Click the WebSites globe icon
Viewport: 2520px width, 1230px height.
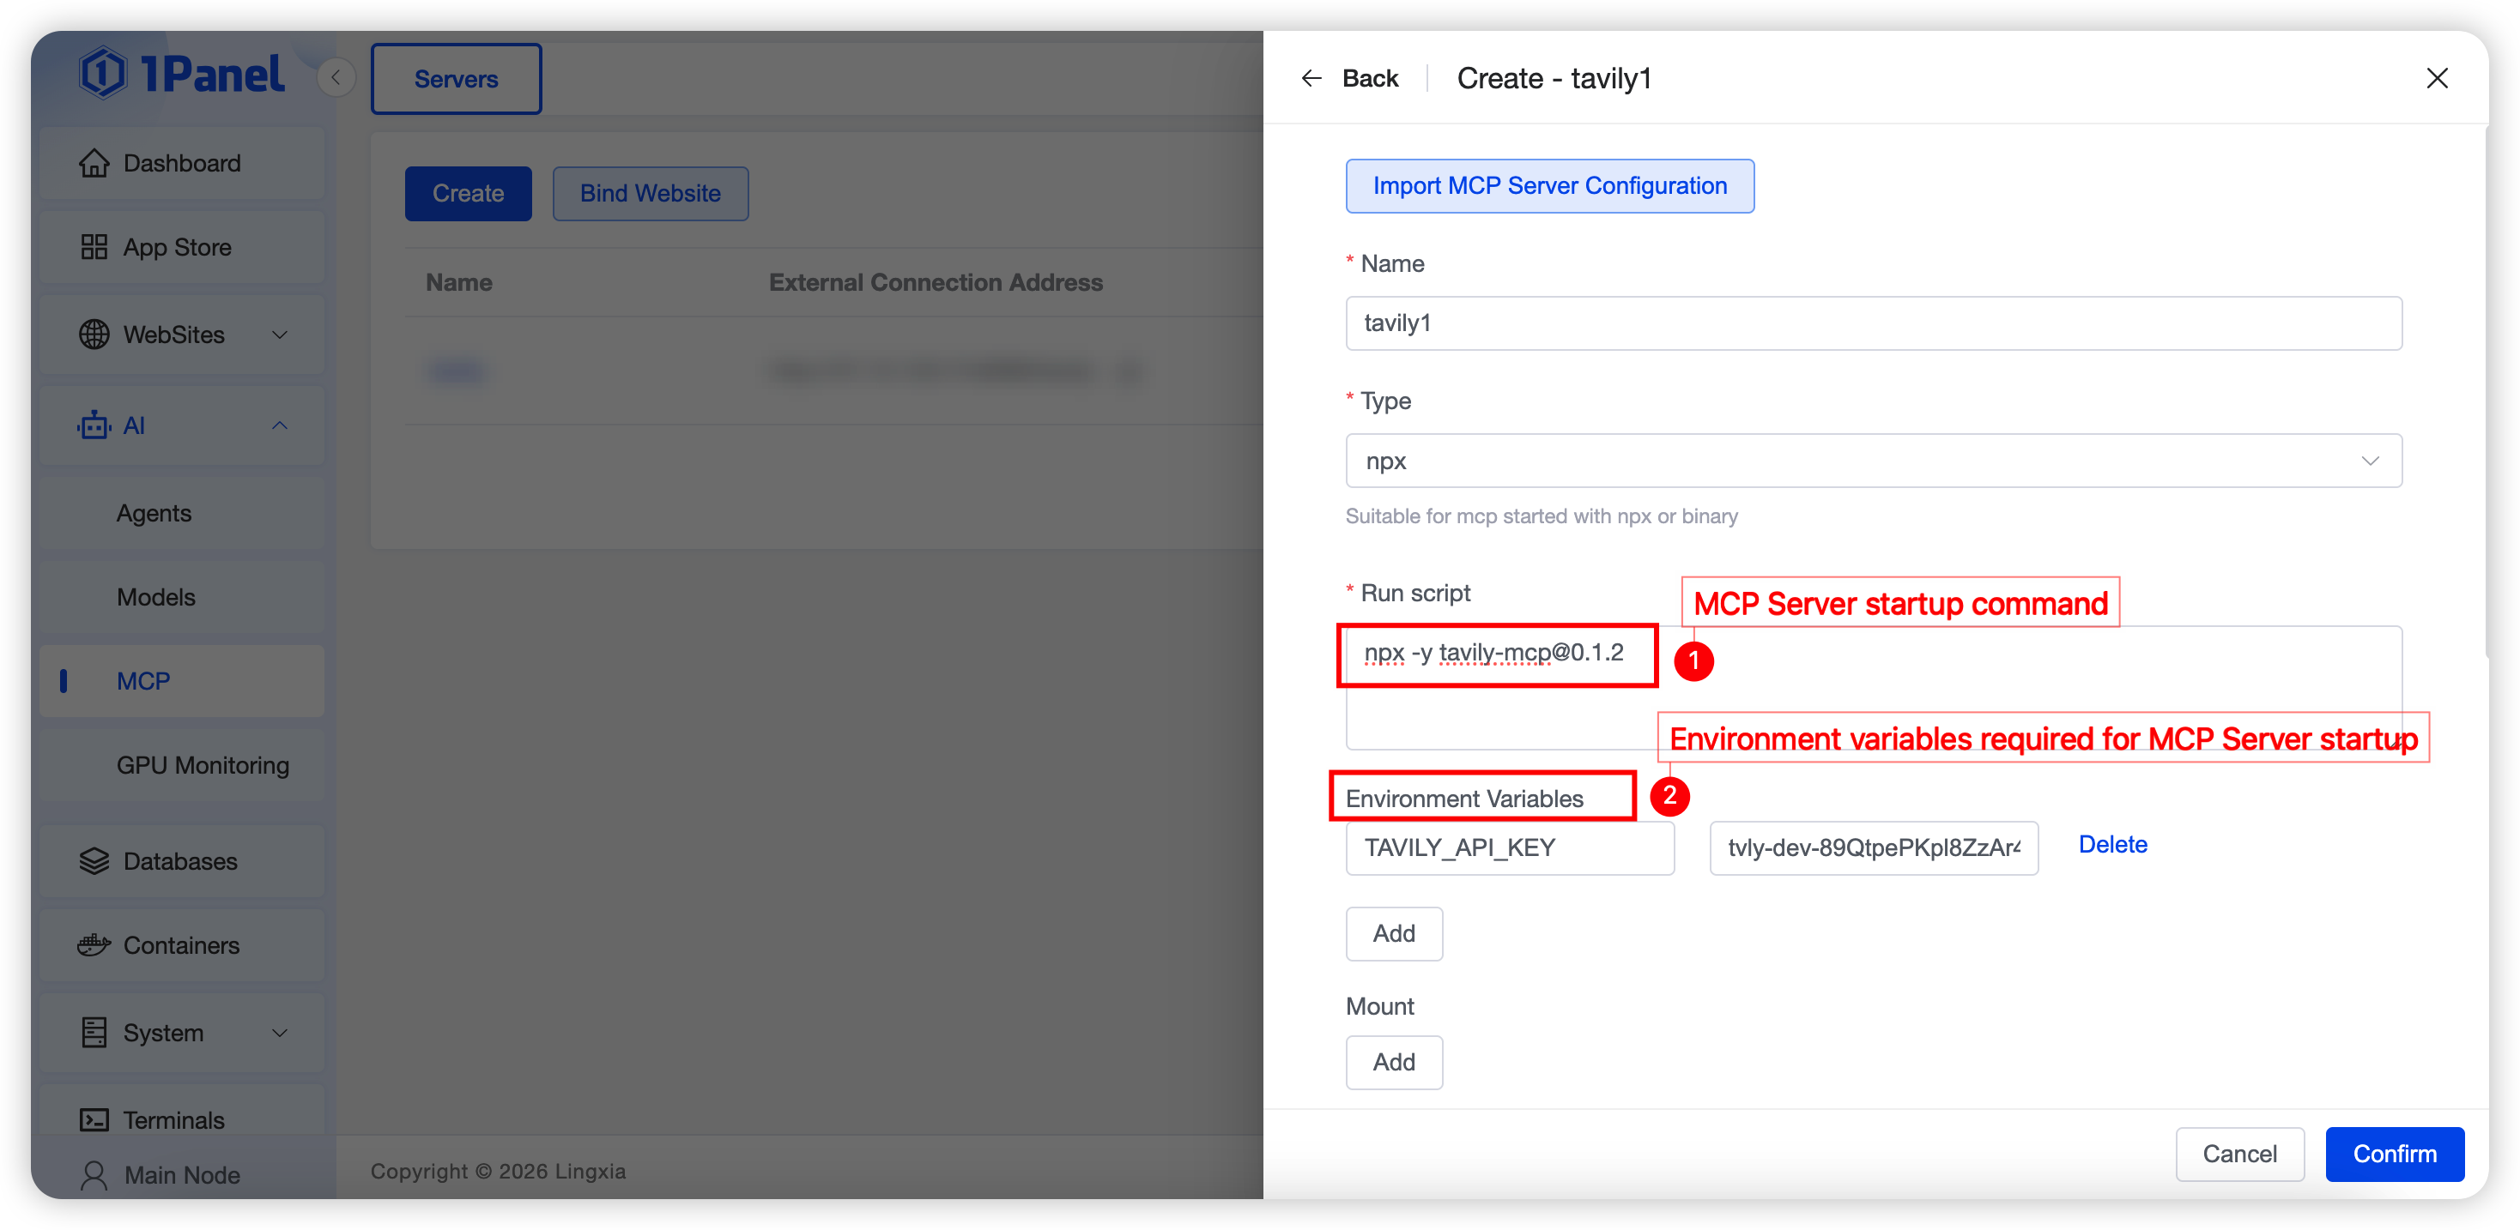(x=94, y=335)
